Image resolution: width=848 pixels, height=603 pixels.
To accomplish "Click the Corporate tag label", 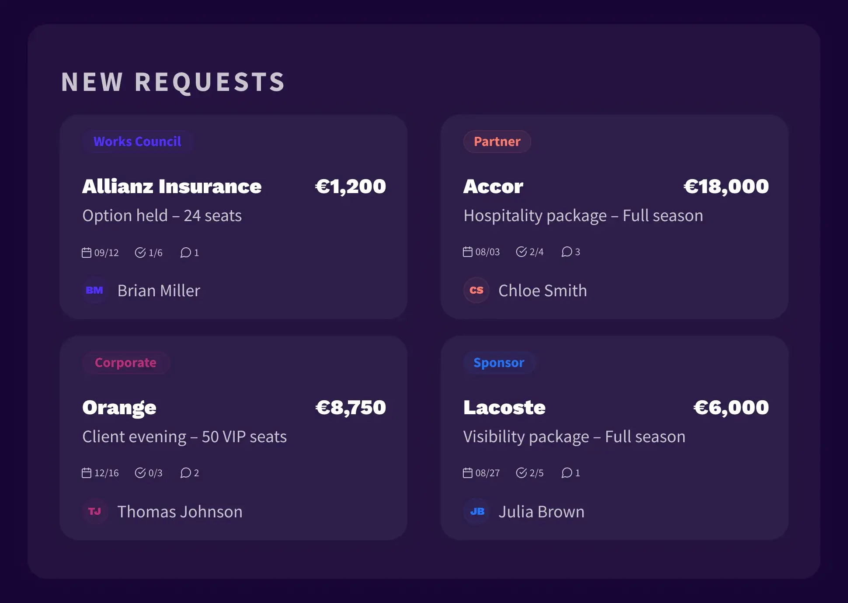I will [125, 363].
